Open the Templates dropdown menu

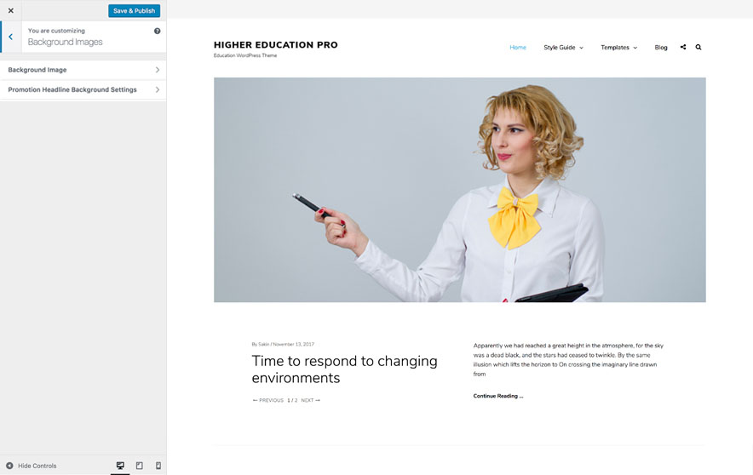(619, 47)
